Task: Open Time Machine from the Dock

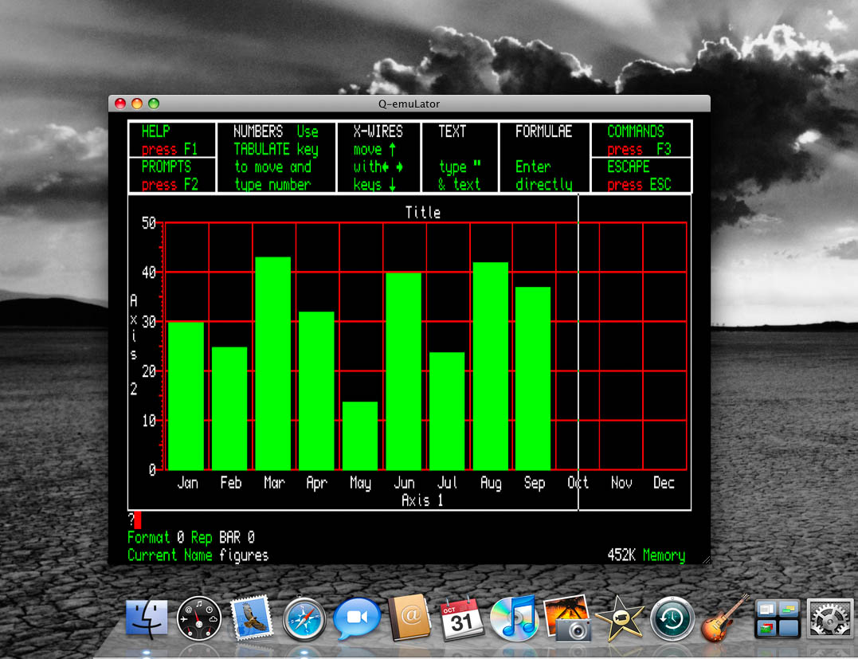Action: coord(672,618)
